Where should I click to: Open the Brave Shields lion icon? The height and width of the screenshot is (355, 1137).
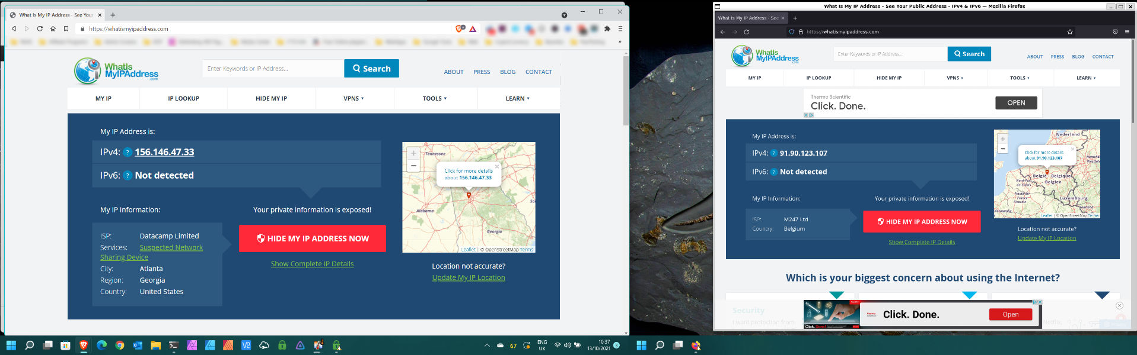click(460, 28)
